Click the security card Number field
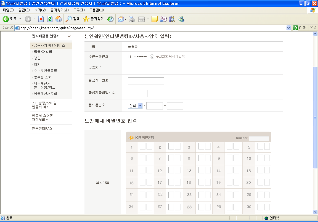This screenshot has width=318, height=222. pyautogui.click(x=259, y=139)
